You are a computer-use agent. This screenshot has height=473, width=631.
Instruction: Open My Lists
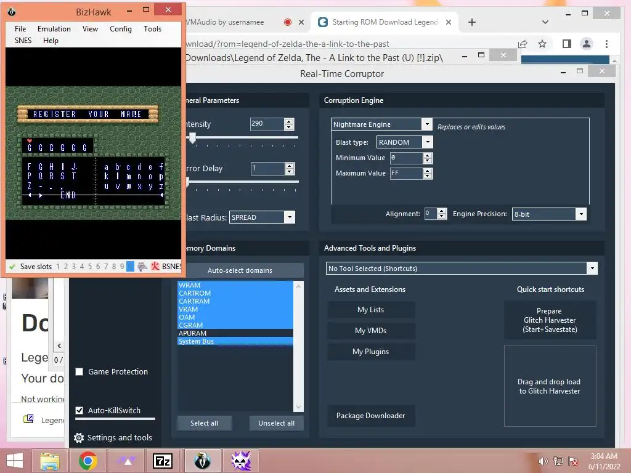pos(370,310)
